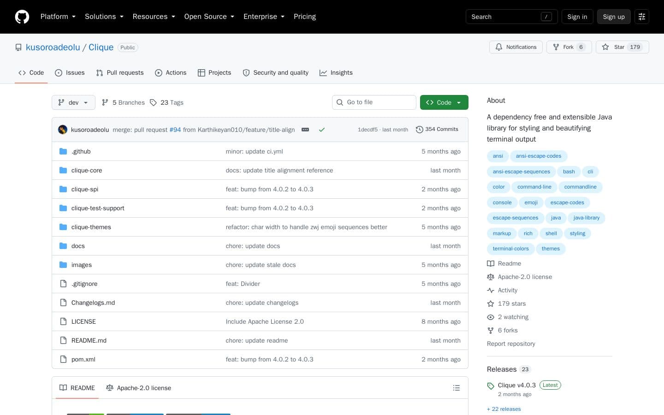The width and height of the screenshot is (664, 415).
Task: Click the terminal-colors topic tag
Action: [511, 249]
